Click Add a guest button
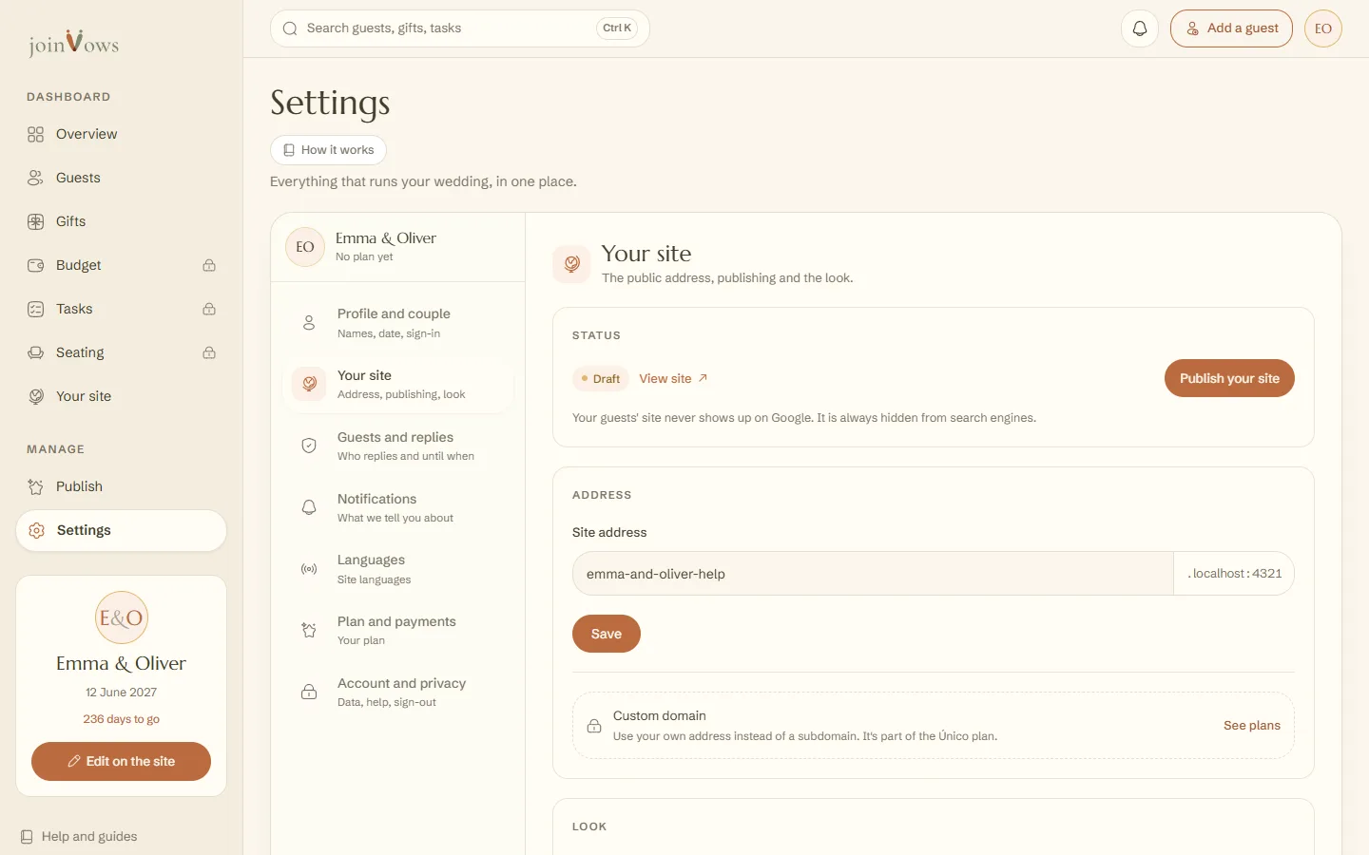The width and height of the screenshot is (1369, 855). click(1231, 28)
